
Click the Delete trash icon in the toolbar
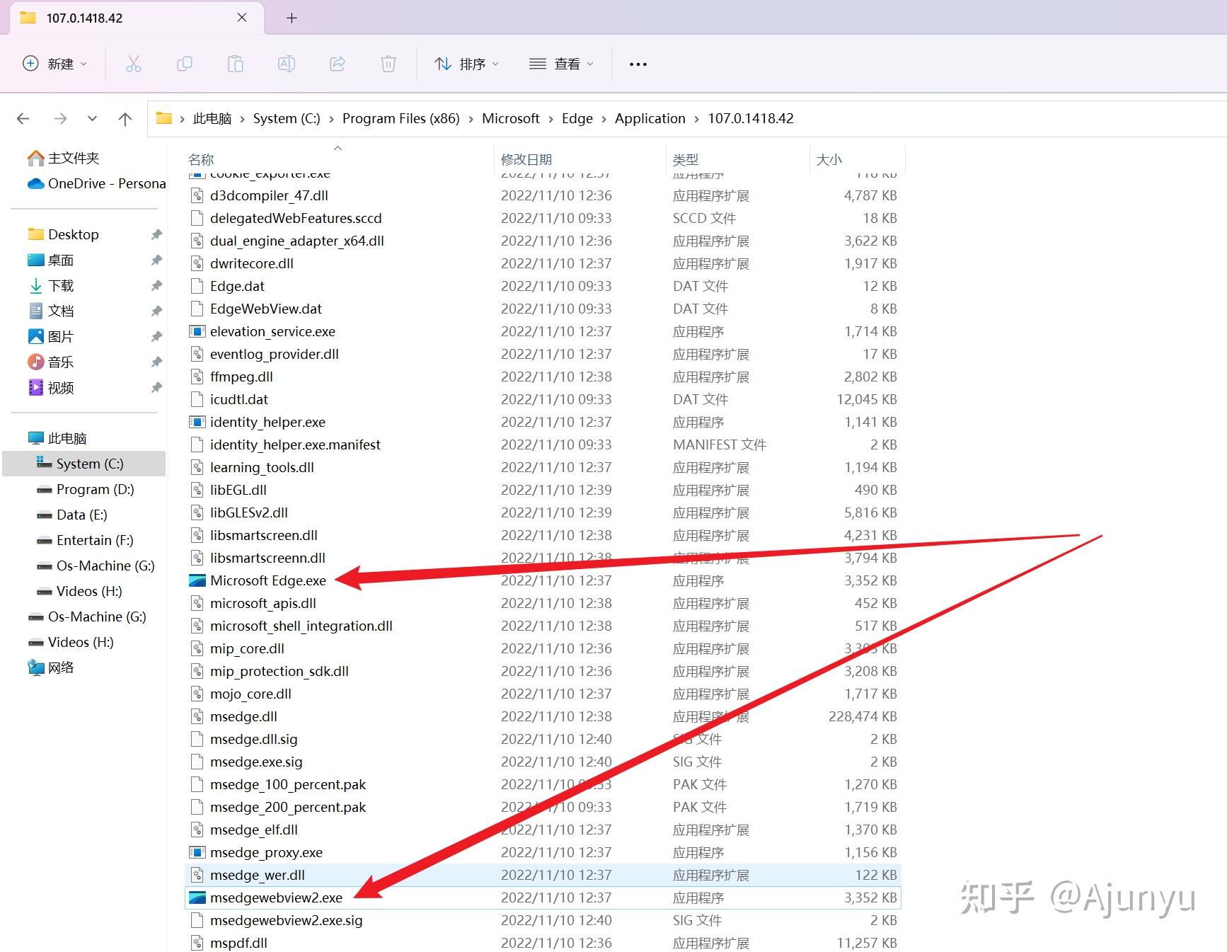point(388,64)
